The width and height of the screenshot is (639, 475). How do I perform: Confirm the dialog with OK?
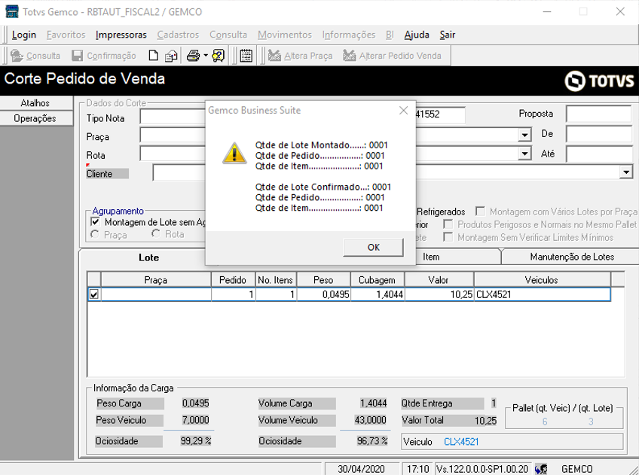(x=373, y=247)
